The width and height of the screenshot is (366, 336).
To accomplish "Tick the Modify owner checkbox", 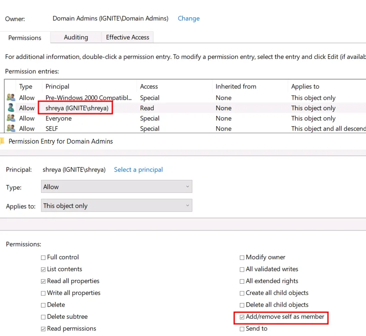I will pos(242,257).
